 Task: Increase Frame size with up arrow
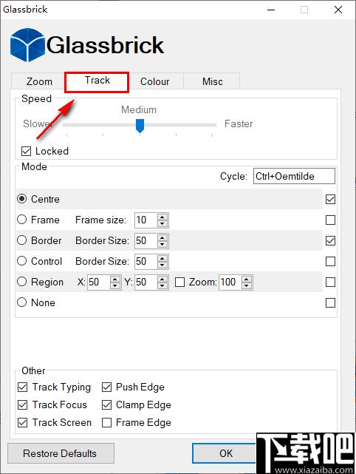(162, 217)
